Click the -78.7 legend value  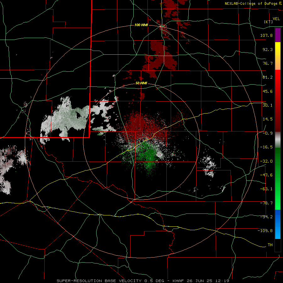point(266,203)
